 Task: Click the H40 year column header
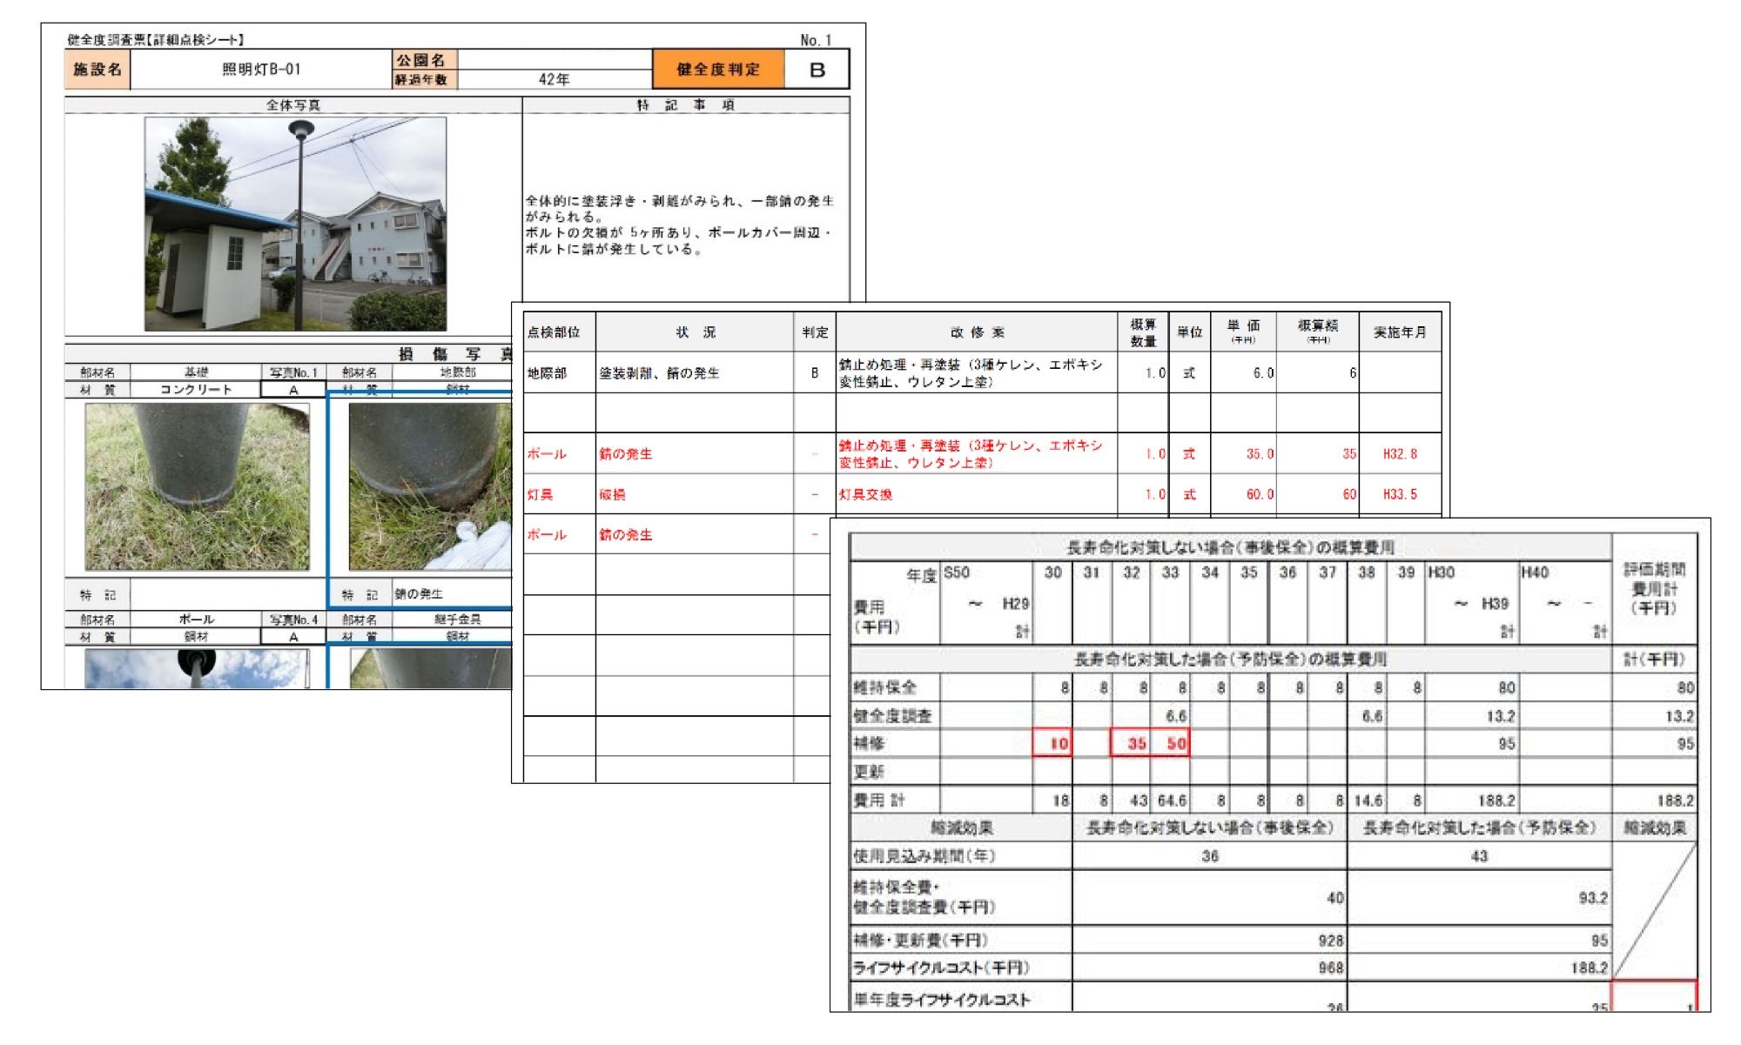(1565, 601)
